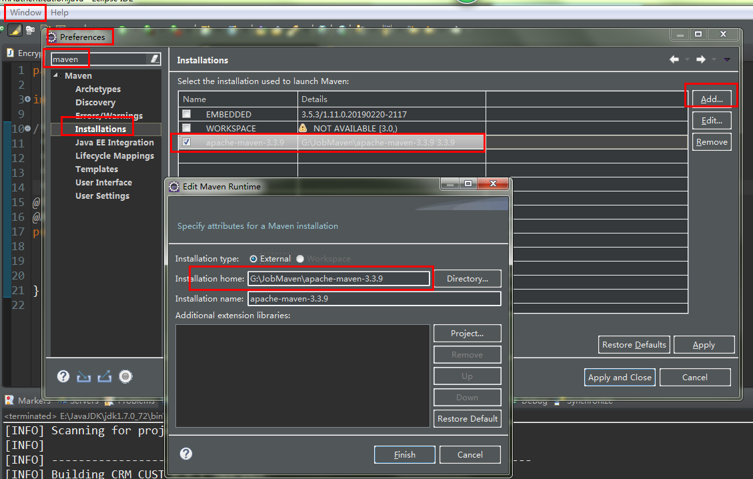Select Errors/Warnings preference page

(109, 116)
